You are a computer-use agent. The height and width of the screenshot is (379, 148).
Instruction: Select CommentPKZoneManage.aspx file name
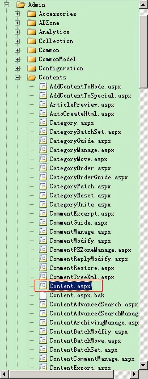tap(90, 250)
